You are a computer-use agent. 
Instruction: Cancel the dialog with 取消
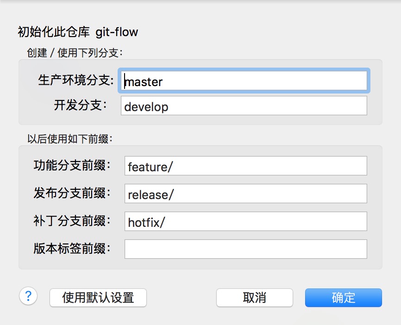(255, 298)
